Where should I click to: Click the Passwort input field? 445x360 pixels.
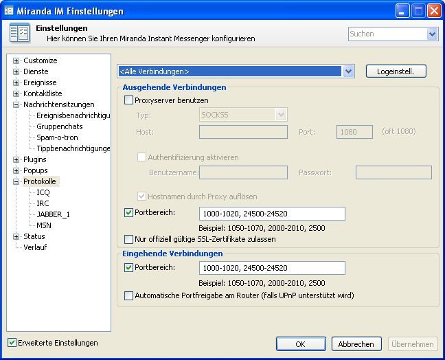coord(393,172)
